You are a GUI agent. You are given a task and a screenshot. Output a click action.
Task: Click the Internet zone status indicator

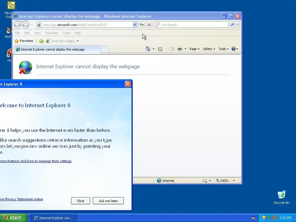[166, 181]
